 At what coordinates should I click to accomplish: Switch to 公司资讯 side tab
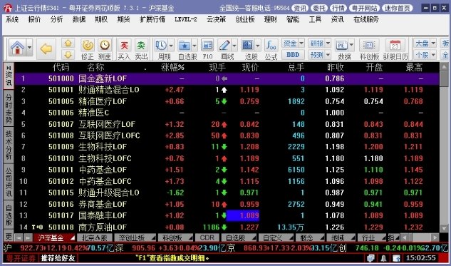point(9,182)
